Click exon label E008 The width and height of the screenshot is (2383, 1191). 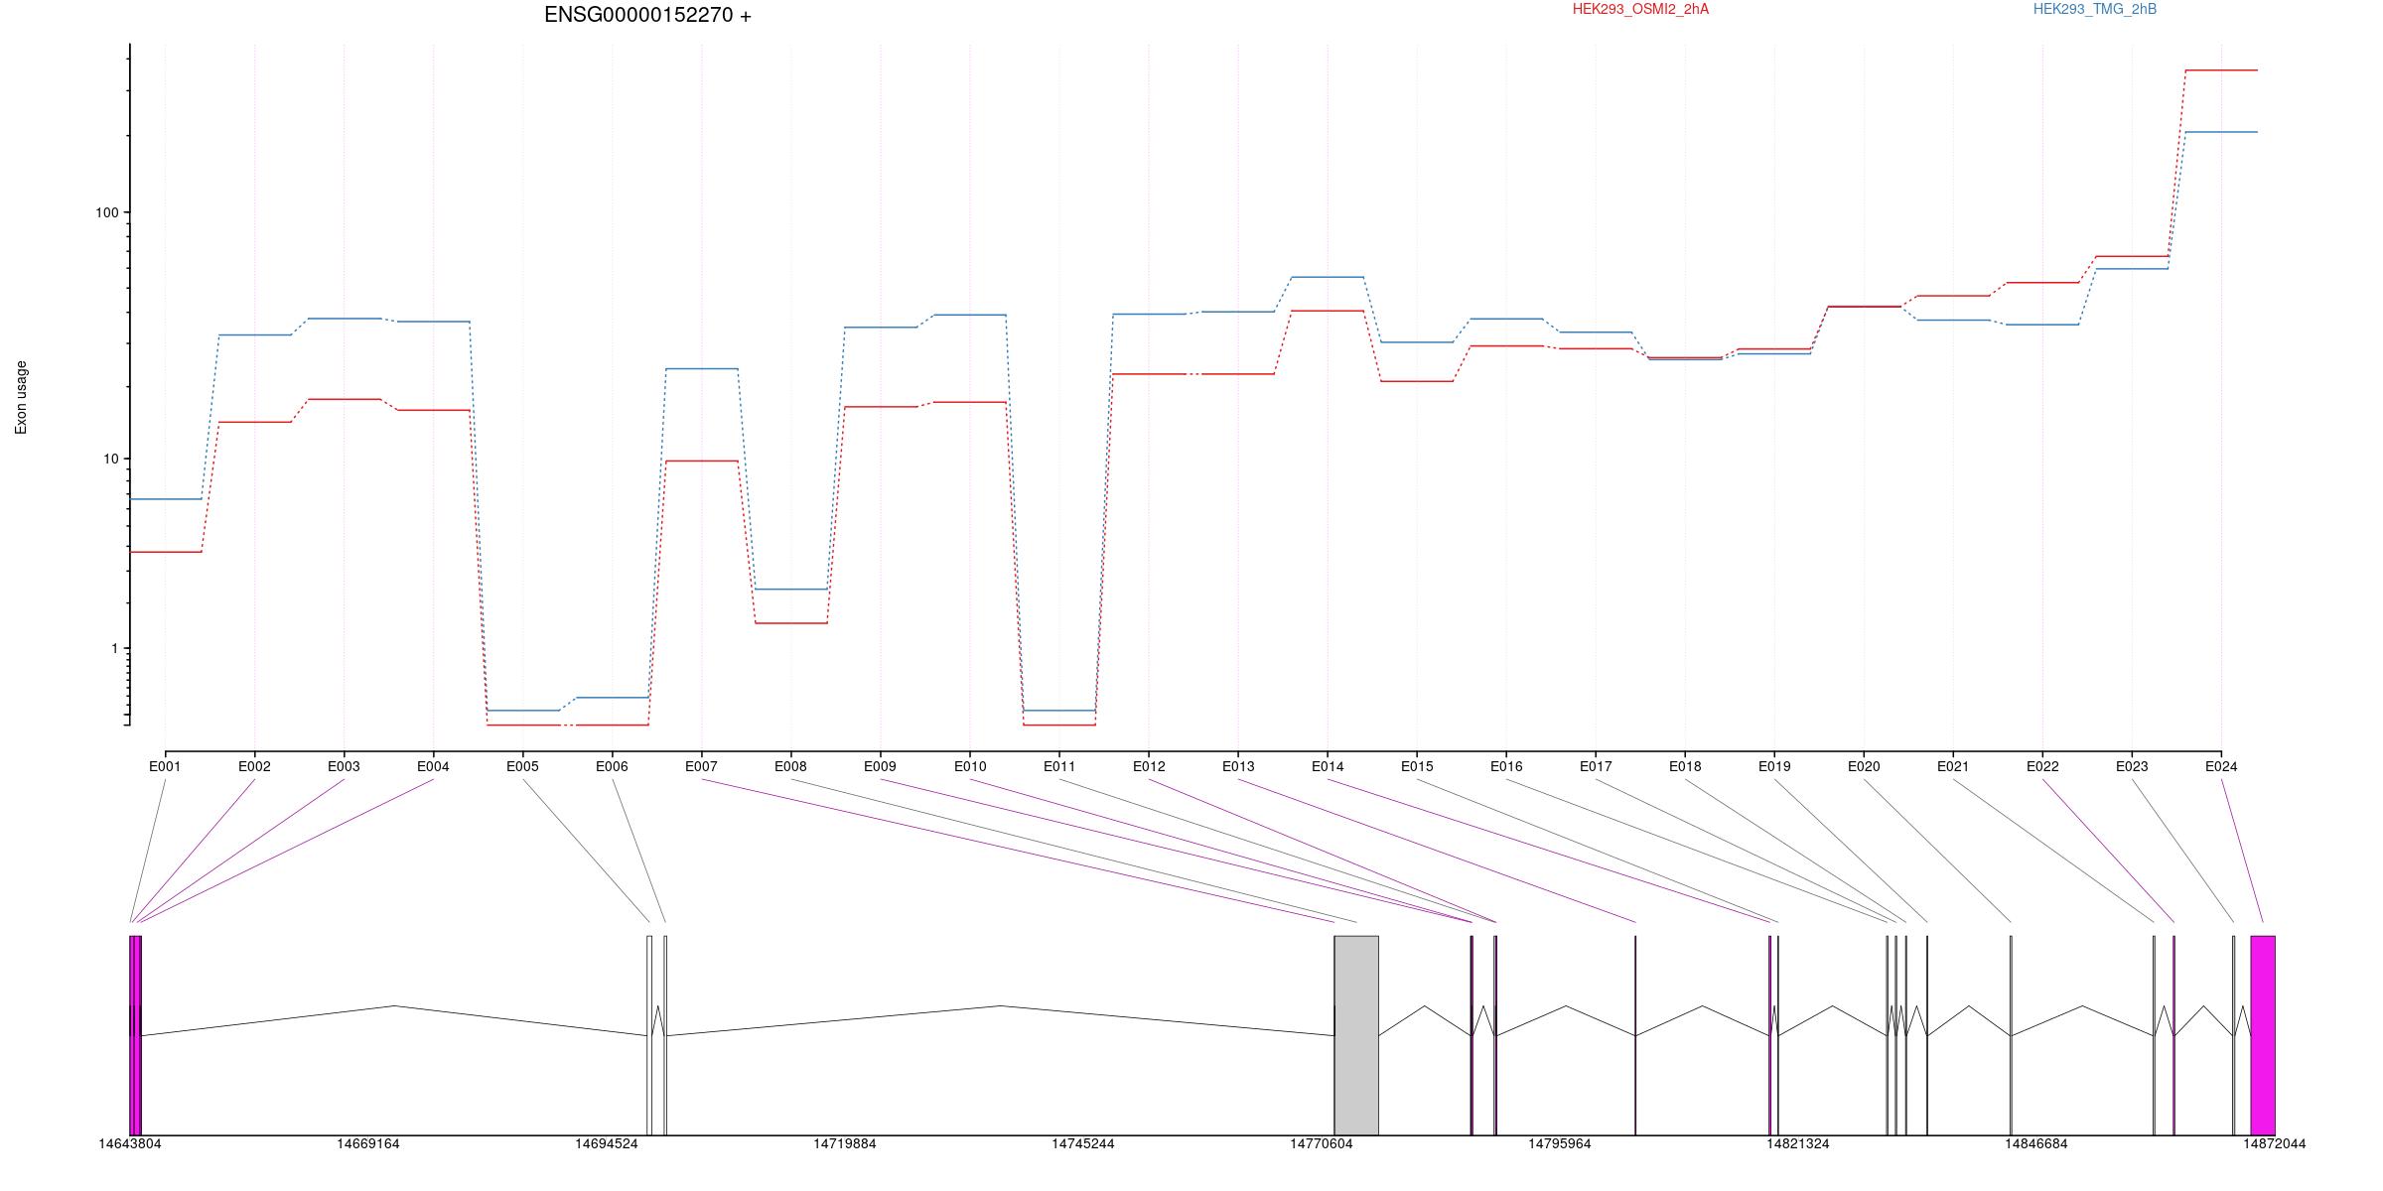coord(790,766)
